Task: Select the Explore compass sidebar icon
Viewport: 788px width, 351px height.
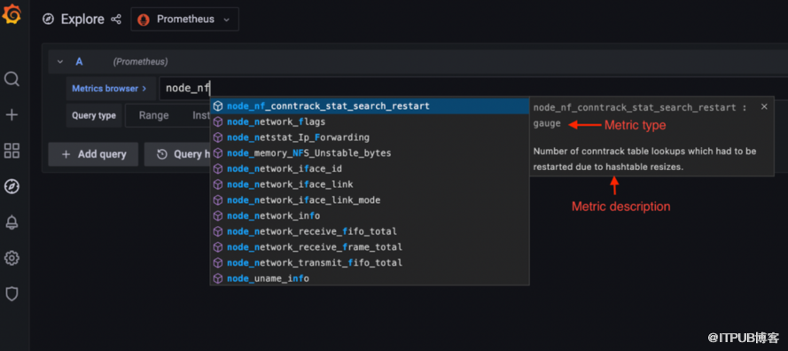Action: pyautogui.click(x=12, y=186)
